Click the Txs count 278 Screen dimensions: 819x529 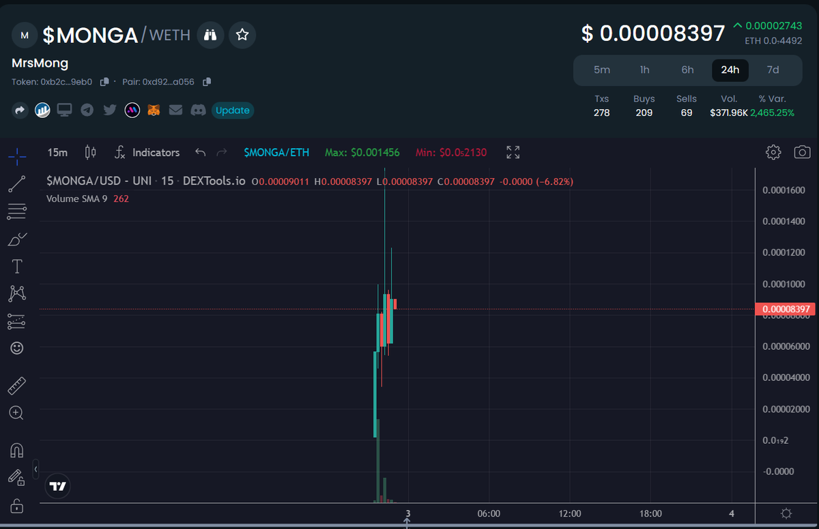[x=601, y=112]
